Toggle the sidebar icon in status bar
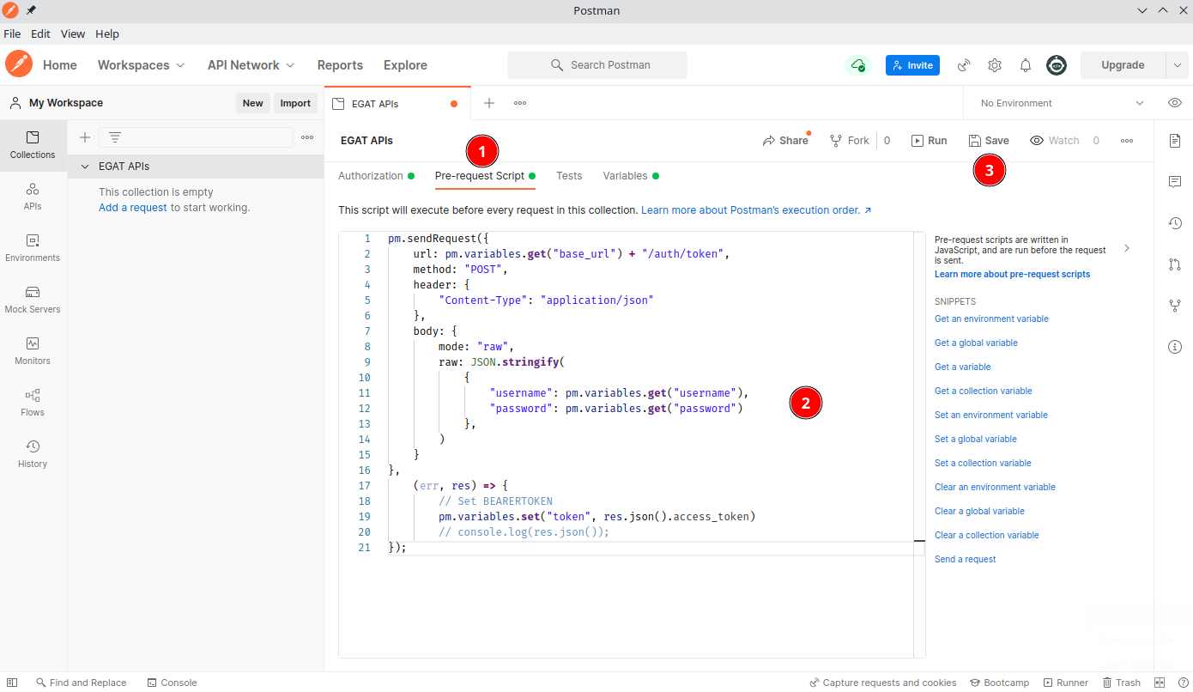Screen dimensions: 1193x692 click(12, 683)
